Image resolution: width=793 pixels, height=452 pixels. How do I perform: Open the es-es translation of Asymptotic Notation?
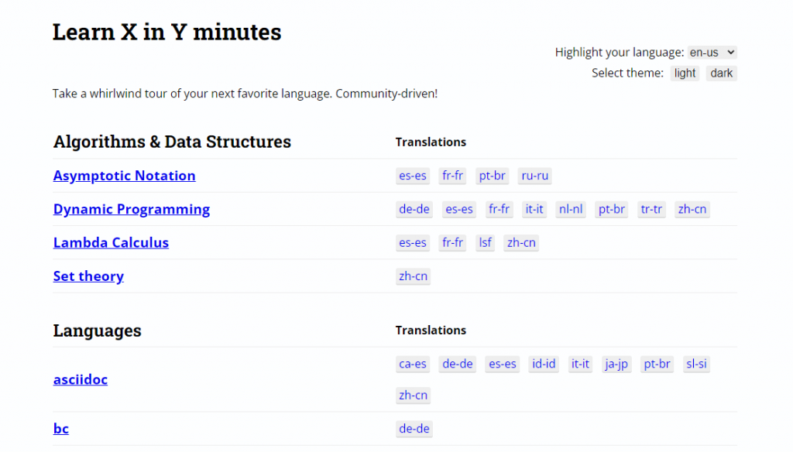point(412,176)
